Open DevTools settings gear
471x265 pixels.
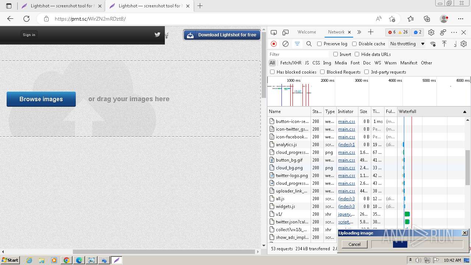tap(431, 32)
